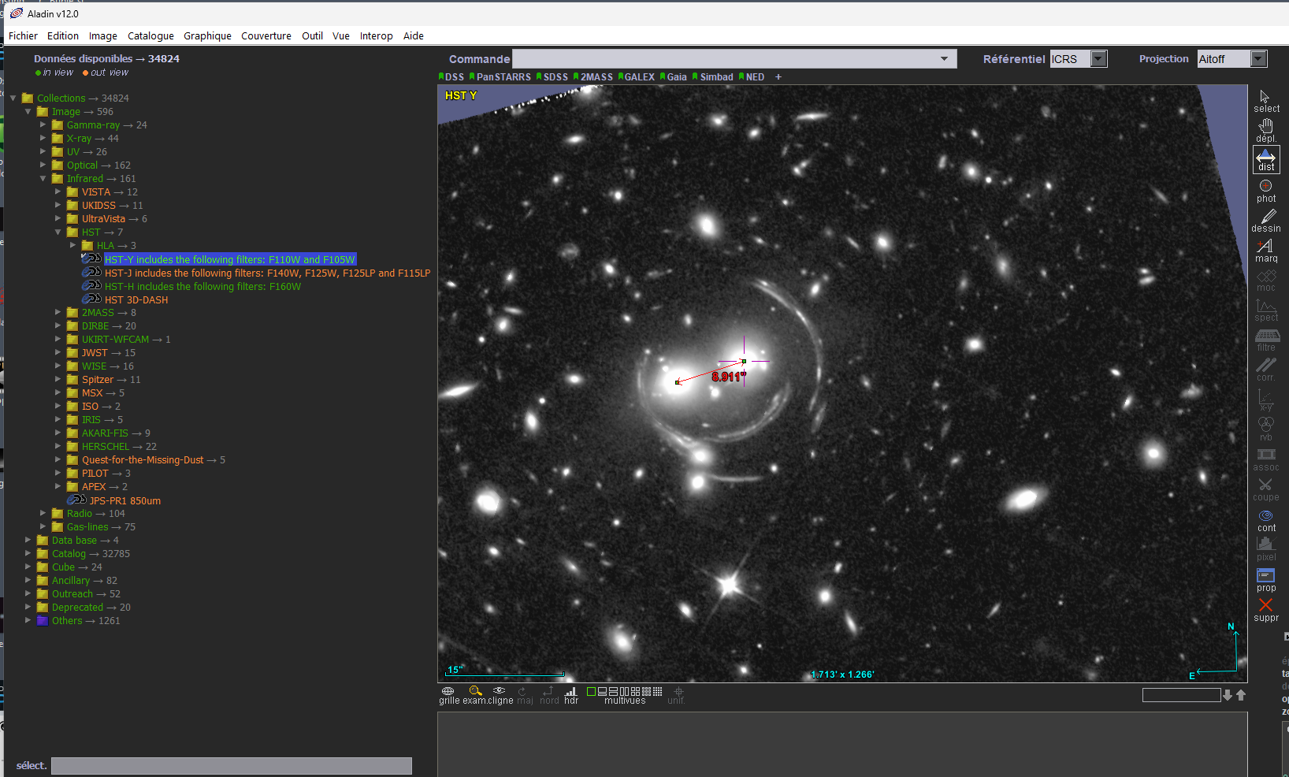1289x777 pixels.
Task: Click the assoc association tool
Action: click(1265, 459)
